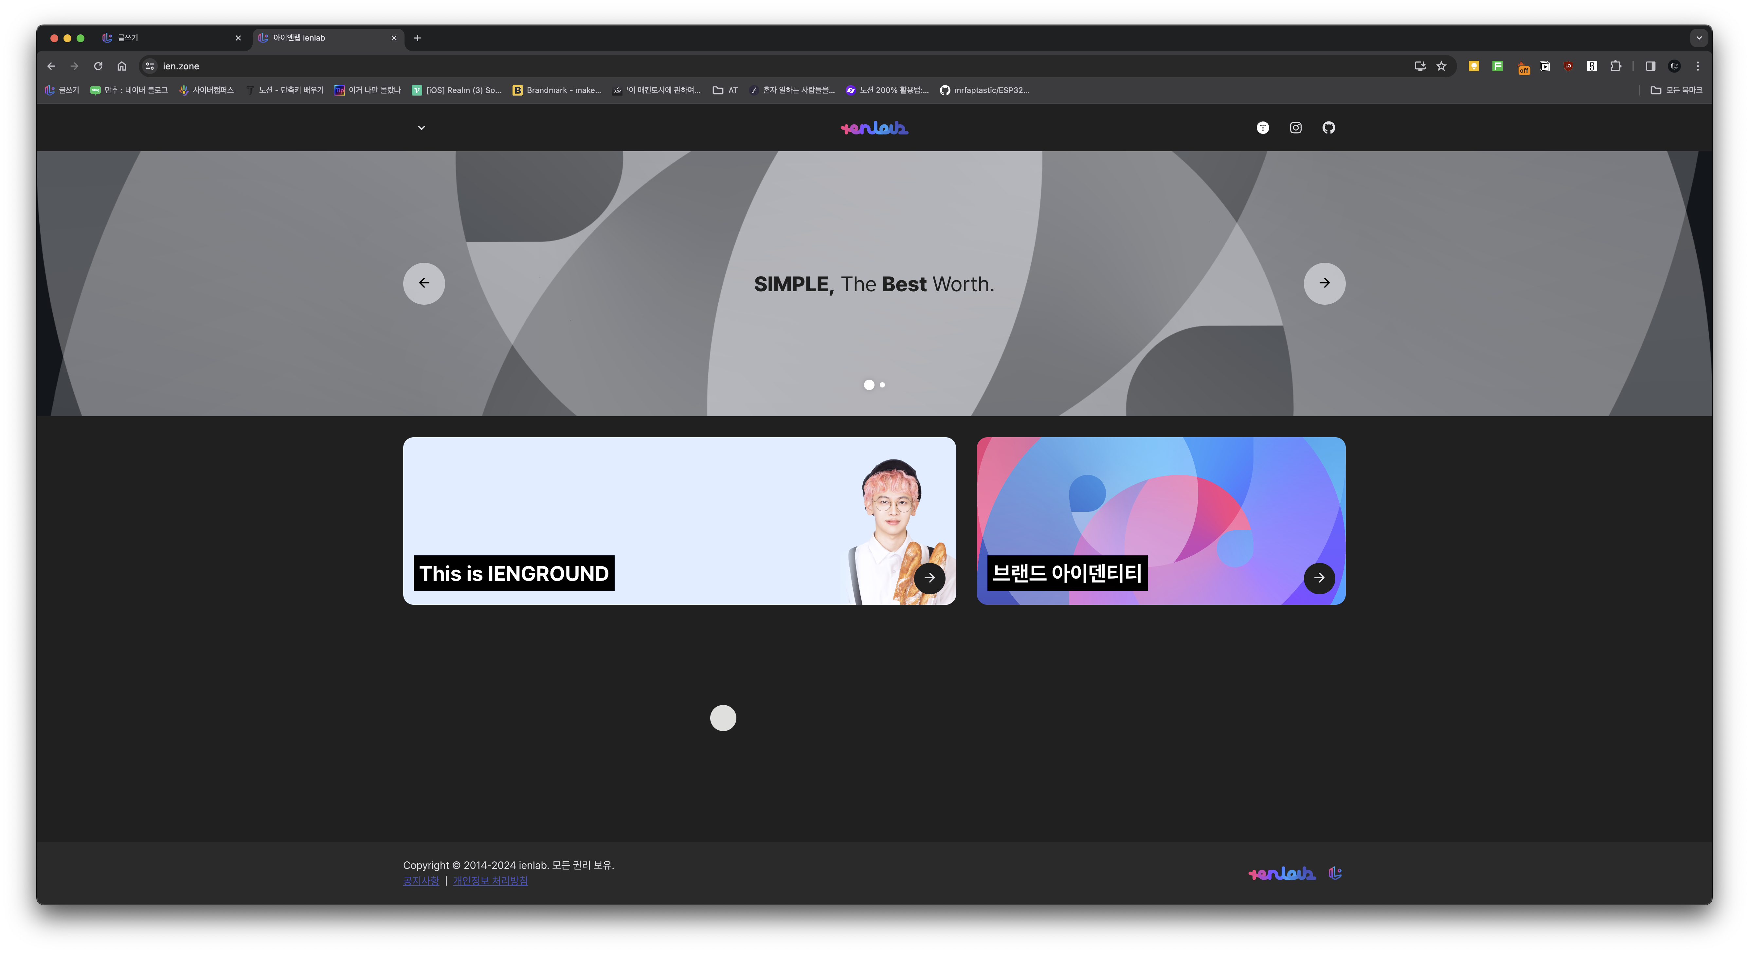This screenshot has width=1749, height=953.
Task: Click the 개인정보 처리방침 footer link
Action: [490, 881]
